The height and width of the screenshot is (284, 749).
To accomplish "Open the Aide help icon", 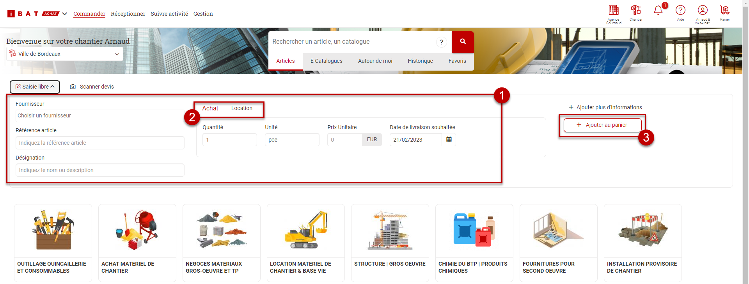I will click(680, 11).
